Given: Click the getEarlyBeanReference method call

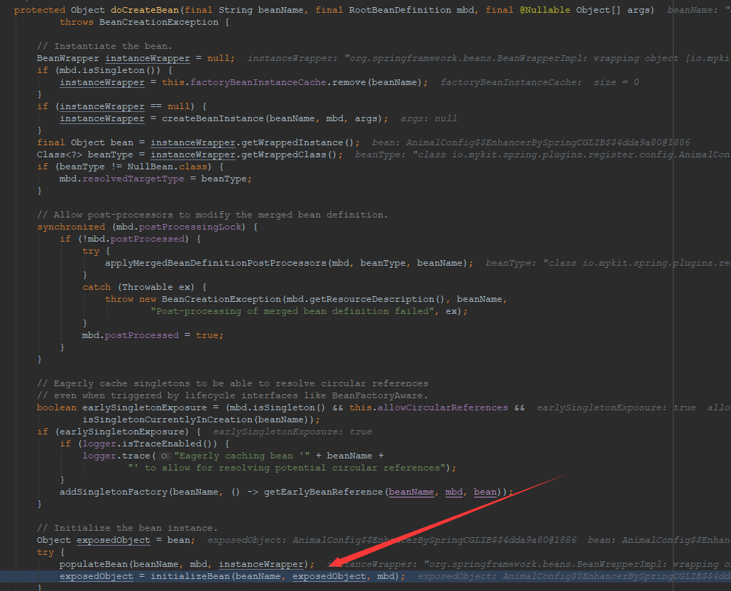Looking at the screenshot, I should pos(323,492).
